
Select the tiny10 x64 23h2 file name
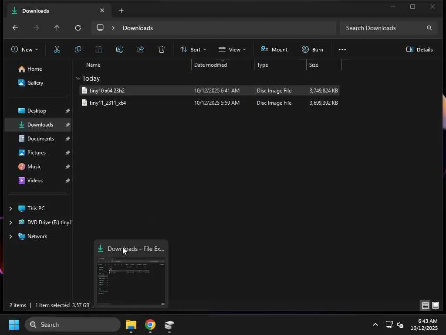click(107, 91)
